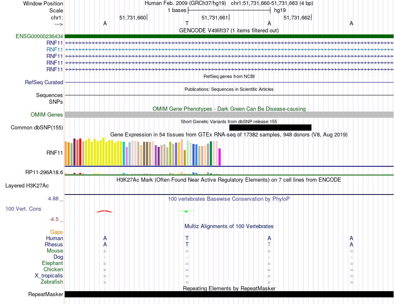Click the RepeatMasker track label
Screen dimensions: 394x304
(x=46, y=294)
